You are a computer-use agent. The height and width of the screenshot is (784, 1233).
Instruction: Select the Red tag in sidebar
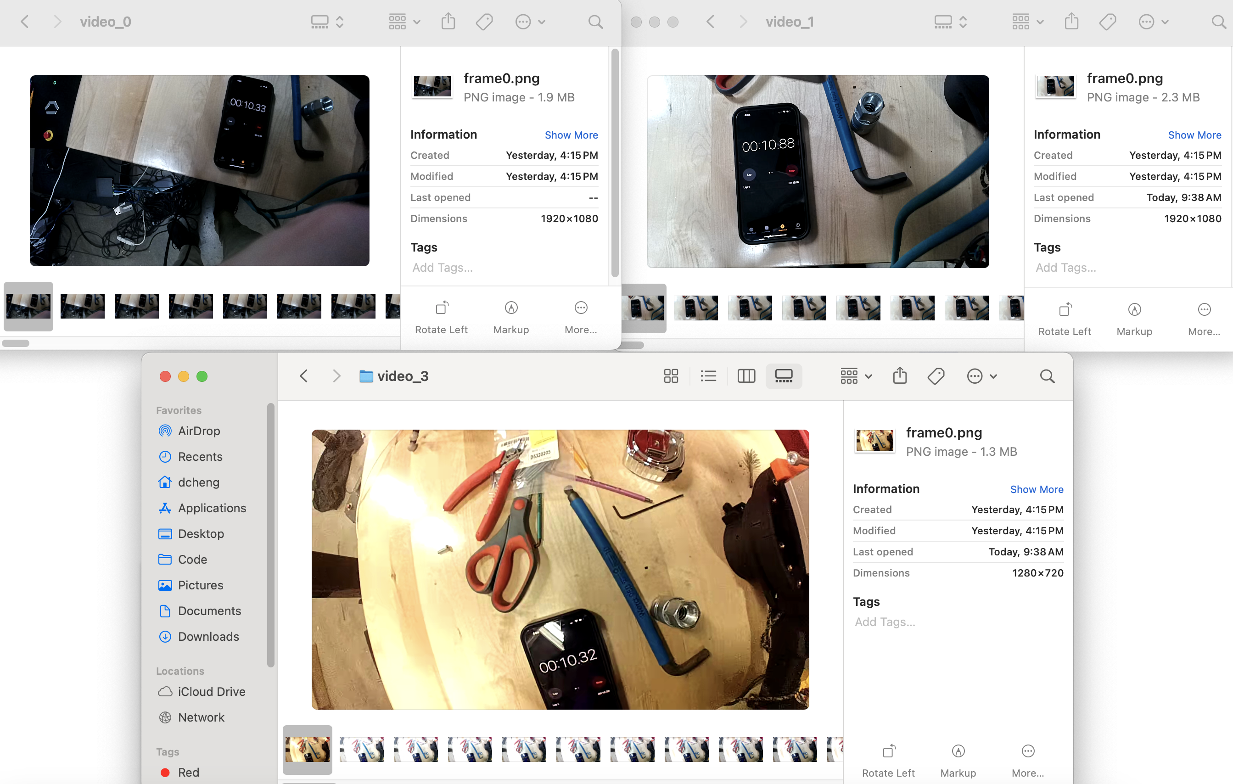pyautogui.click(x=188, y=772)
